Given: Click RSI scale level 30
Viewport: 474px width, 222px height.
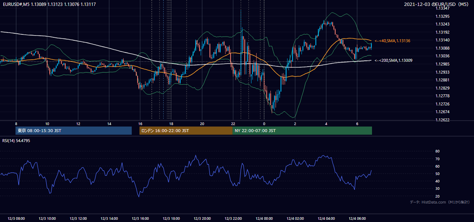Looking at the screenshot, I should (x=438, y=189).
